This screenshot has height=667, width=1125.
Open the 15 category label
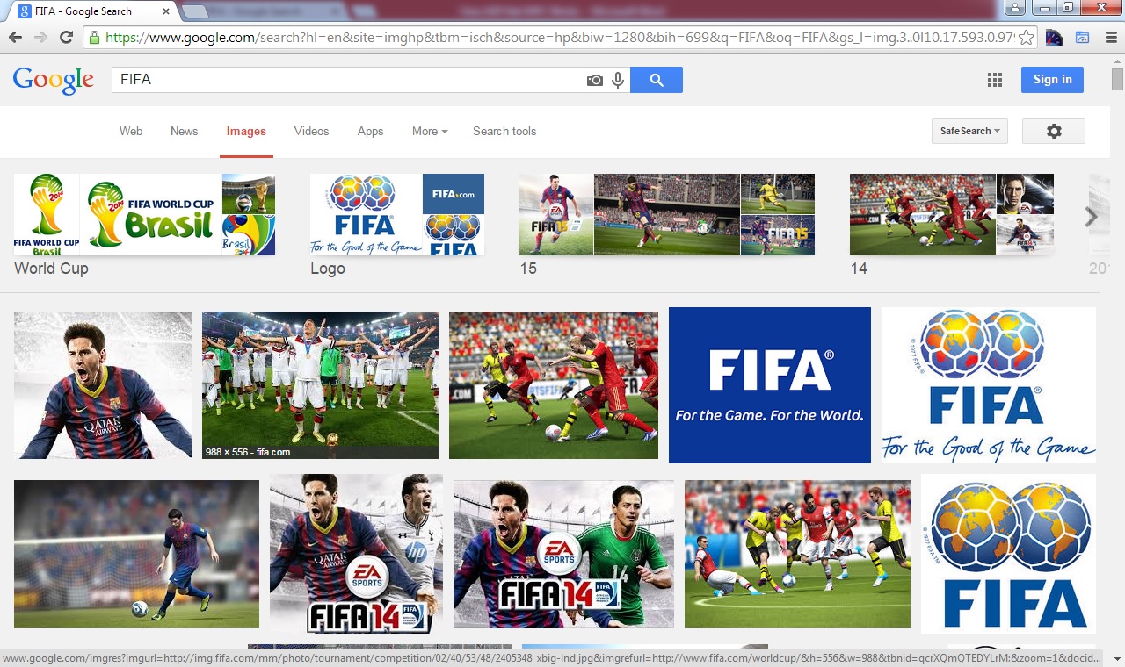point(527,269)
